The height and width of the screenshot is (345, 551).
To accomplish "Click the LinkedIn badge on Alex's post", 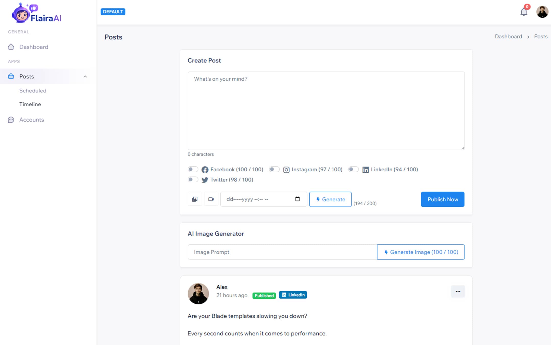I will 293,295.
